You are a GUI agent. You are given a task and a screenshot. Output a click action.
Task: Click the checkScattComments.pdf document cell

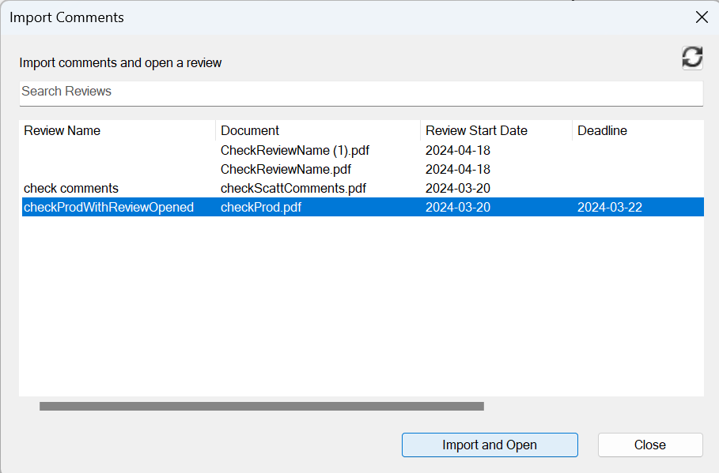click(293, 188)
